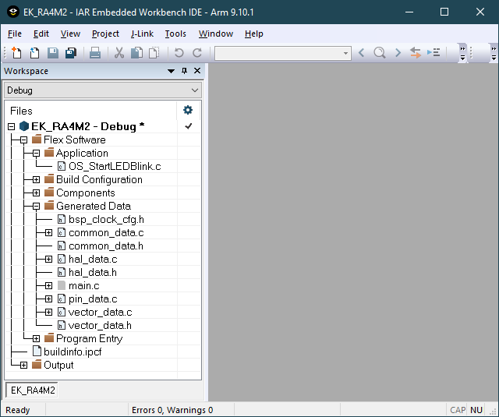499x417 pixels.
Task: Open the J-Link menu
Action: (142, 34)
